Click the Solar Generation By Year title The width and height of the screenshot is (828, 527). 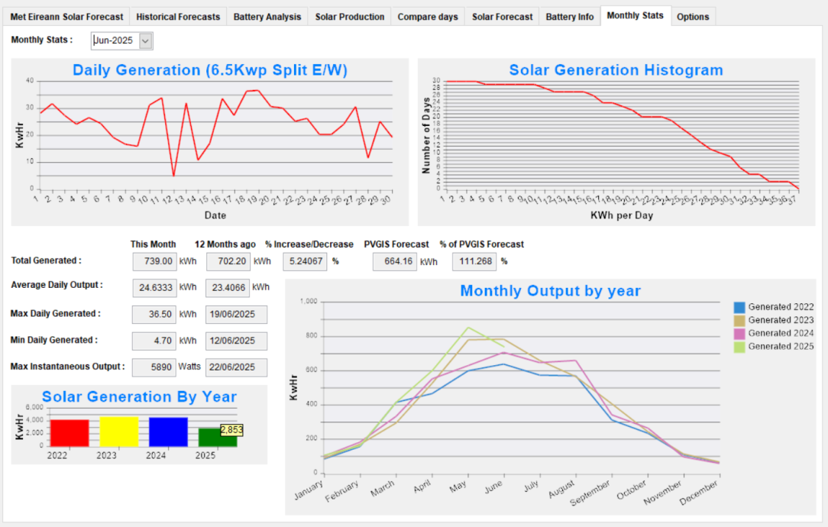[x=140, y=396]
